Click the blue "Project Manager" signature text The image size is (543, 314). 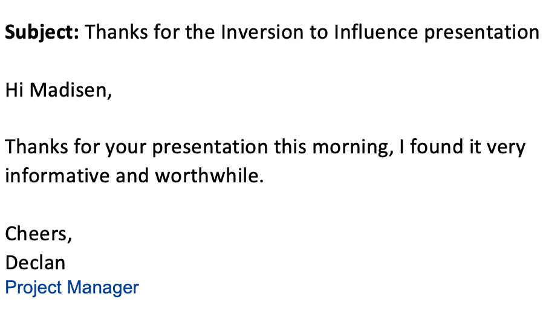click(72, 287)
